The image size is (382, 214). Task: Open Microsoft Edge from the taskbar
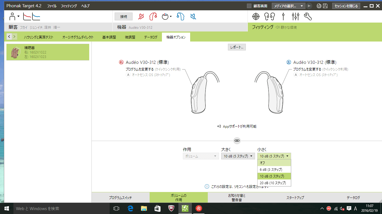pyautogui.click(x=130, y=208)
